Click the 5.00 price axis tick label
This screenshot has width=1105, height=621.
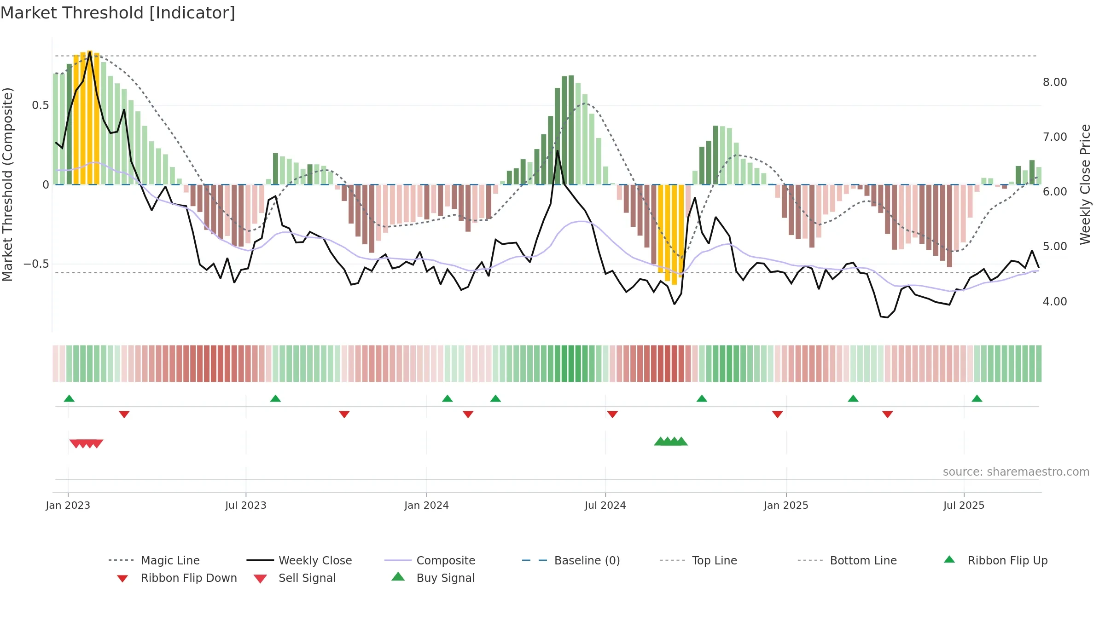[x=1055, y=247]
